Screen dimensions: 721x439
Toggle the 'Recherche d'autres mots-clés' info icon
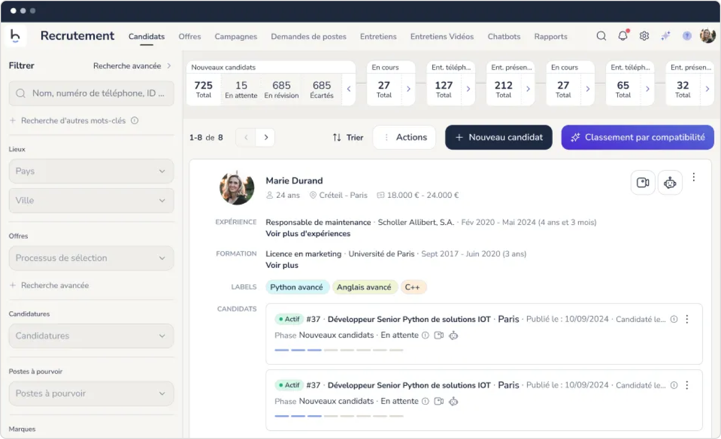pos(134,121)
